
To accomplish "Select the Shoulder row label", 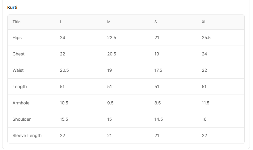I will pyautogui.click(x=22, y=119).
